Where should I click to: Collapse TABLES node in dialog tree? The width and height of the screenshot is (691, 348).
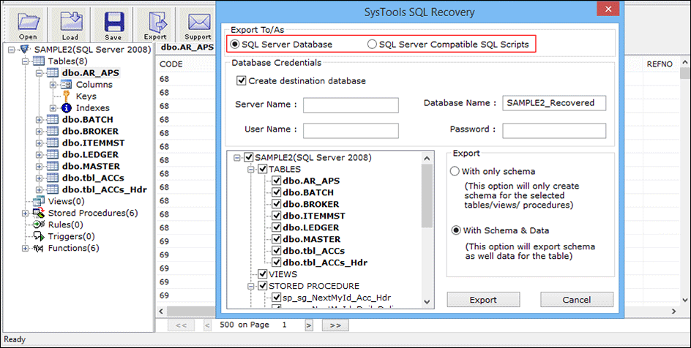(x=251, y=170)
